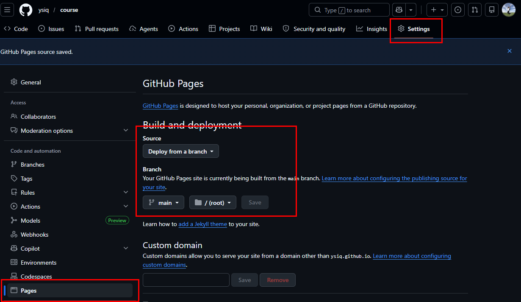
Task: Switch to the Actions repository tab
Action: tap(183, 29)
